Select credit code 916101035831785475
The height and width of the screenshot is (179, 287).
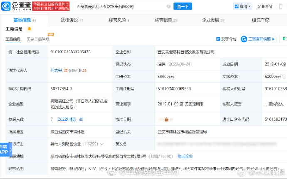70,52
